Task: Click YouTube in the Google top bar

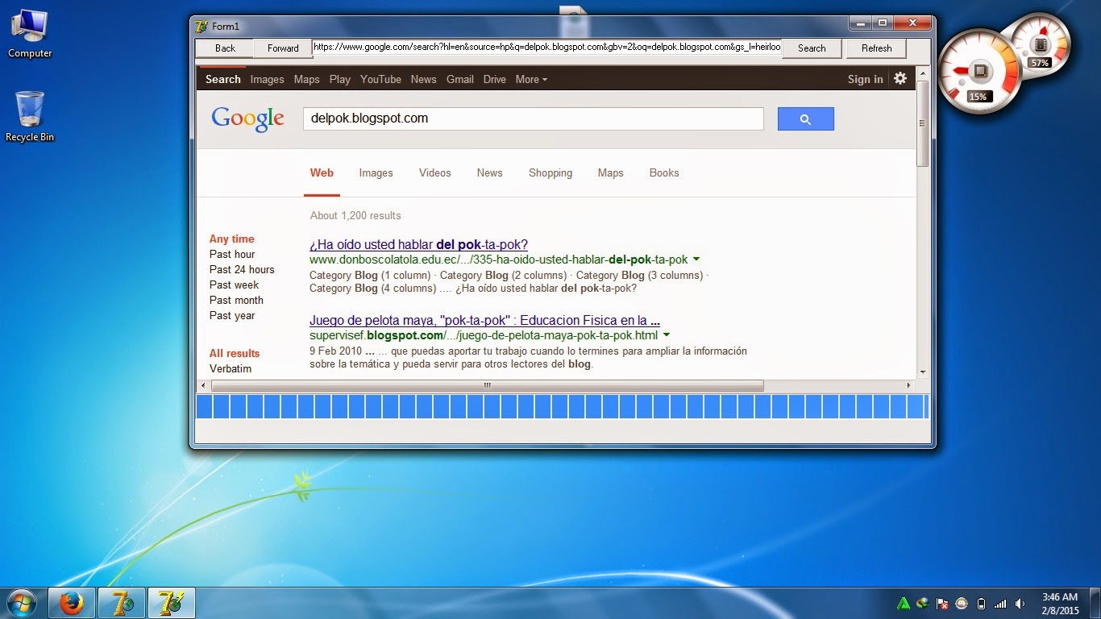Action: click(x=380, y=79)
